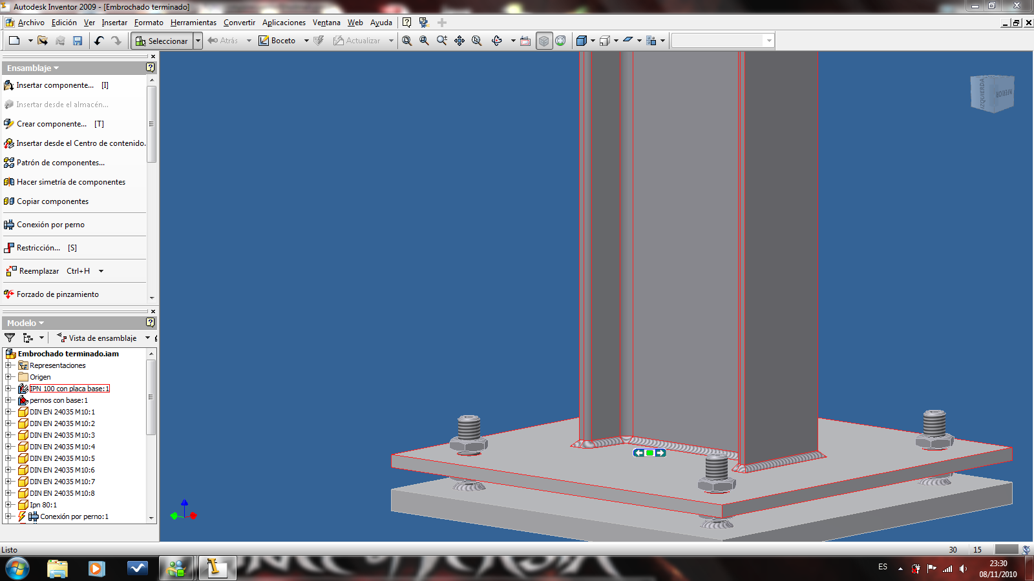This screenshot has width=1034, height=581.
Task: Open the Convertir menu
Action: tap(239, 23)
